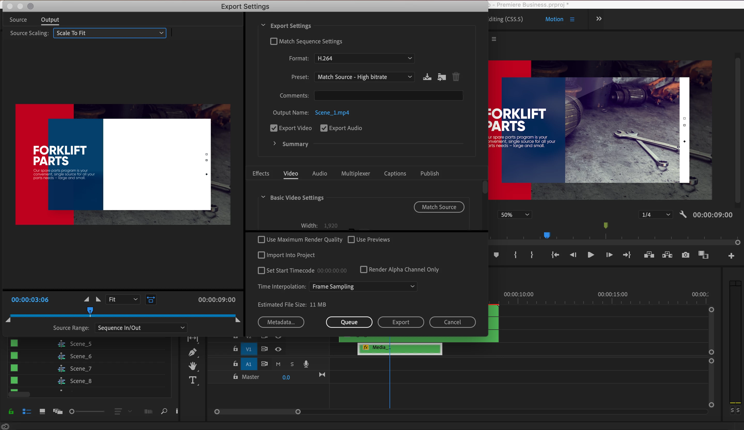
Task: Enable Use Maximum Render Quality
Action: tap(261, 240)
